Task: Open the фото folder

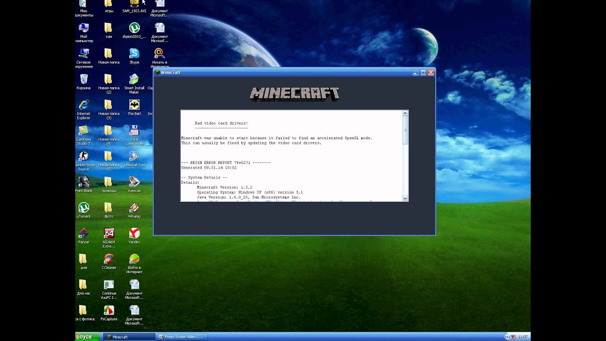Action: coord(108,210)
